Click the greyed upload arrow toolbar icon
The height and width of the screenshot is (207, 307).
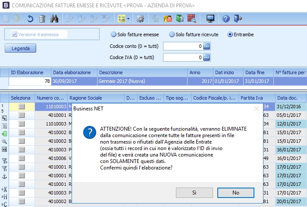click(156, 19)
